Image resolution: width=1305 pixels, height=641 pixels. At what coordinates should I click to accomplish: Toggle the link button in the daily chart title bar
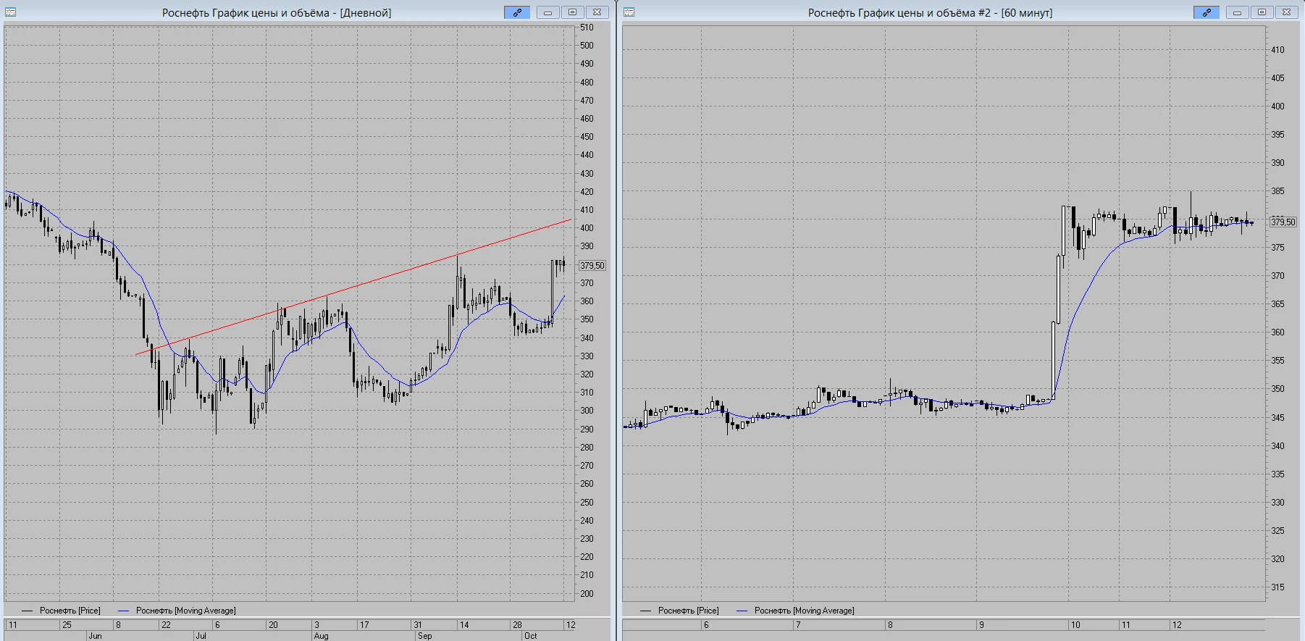[517, 12]
